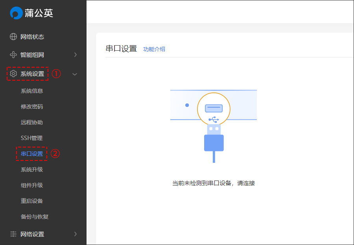
Task: Click the 蒲公英 brand name text
Action: [39, 13]
